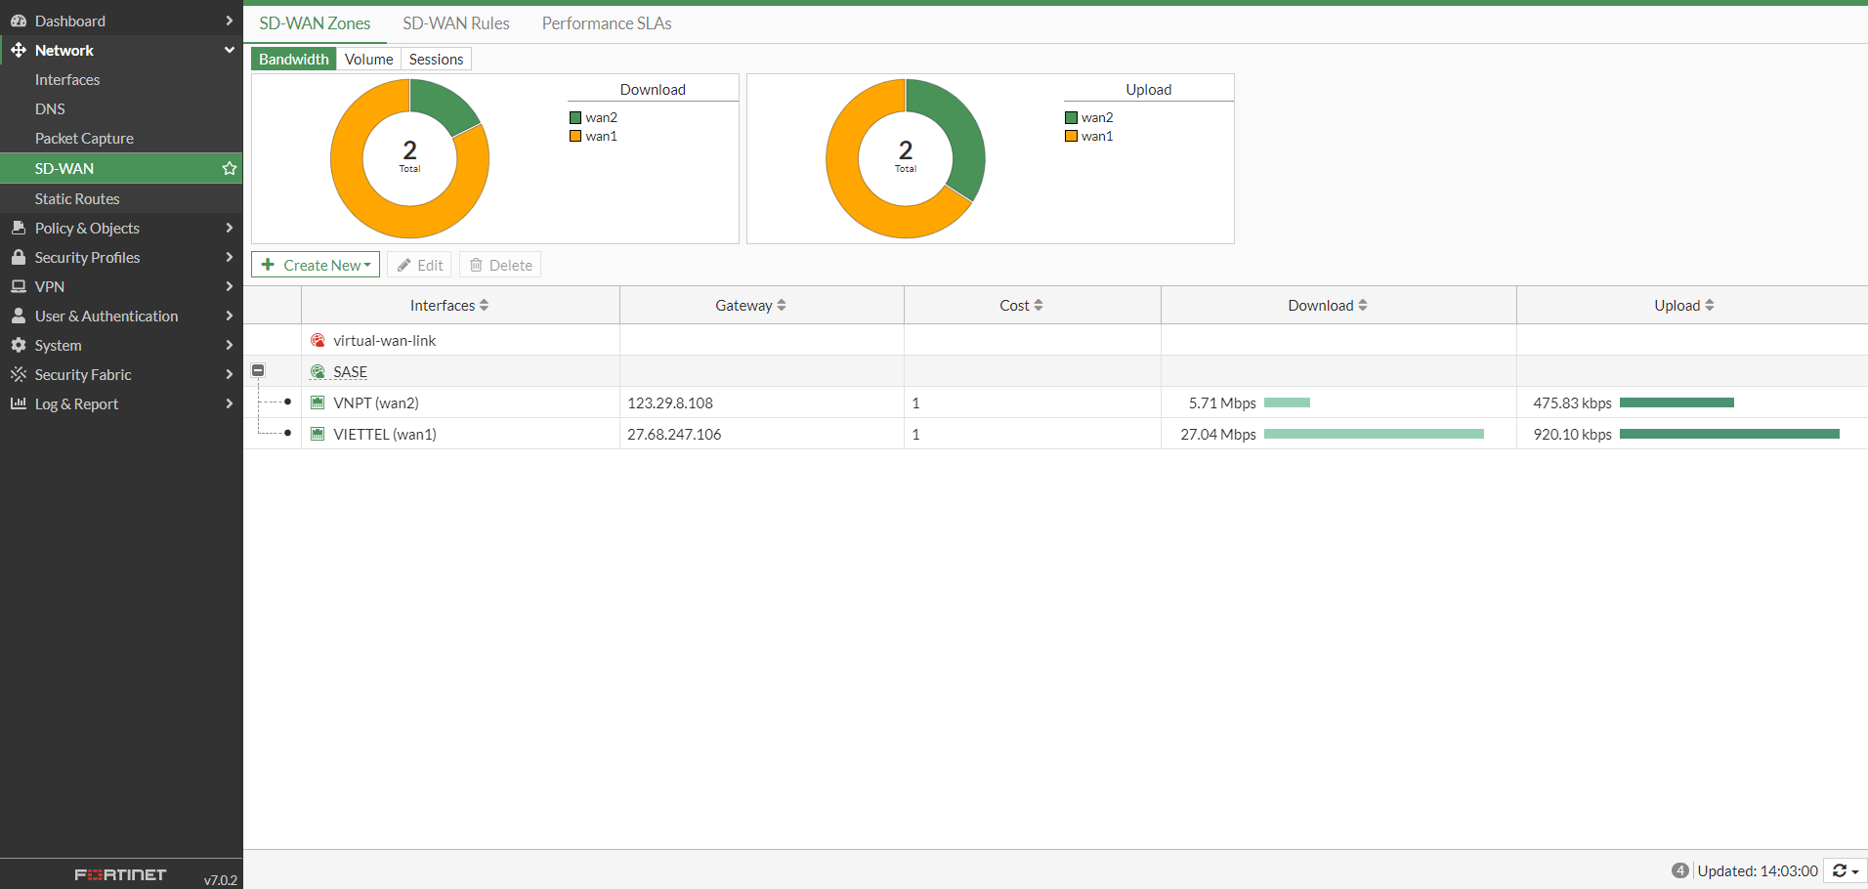Switch charts to Volume view

(x=369, y=59)
